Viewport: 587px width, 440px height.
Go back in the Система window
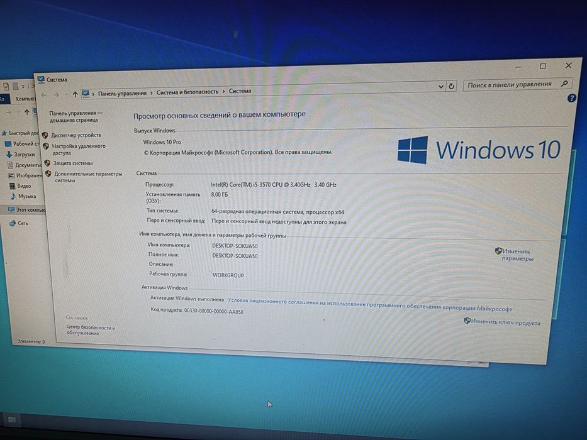click(x=44, y=95)
